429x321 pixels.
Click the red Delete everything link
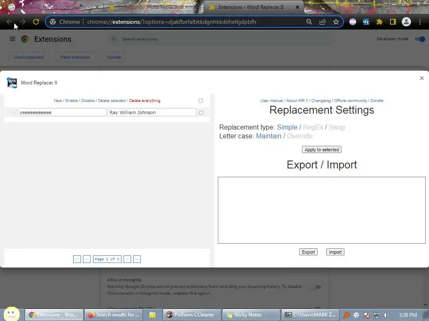[145, 101]
